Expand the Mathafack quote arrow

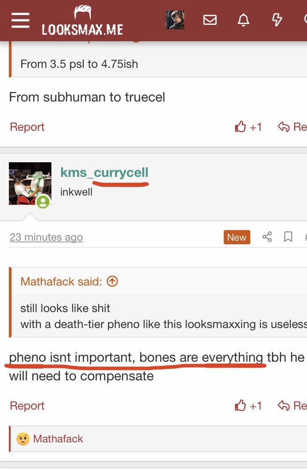click(x=112, y=281)
